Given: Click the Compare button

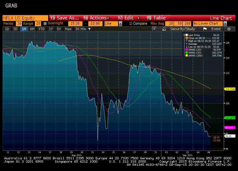Looking at the screenshot, I should pos(138,24).
